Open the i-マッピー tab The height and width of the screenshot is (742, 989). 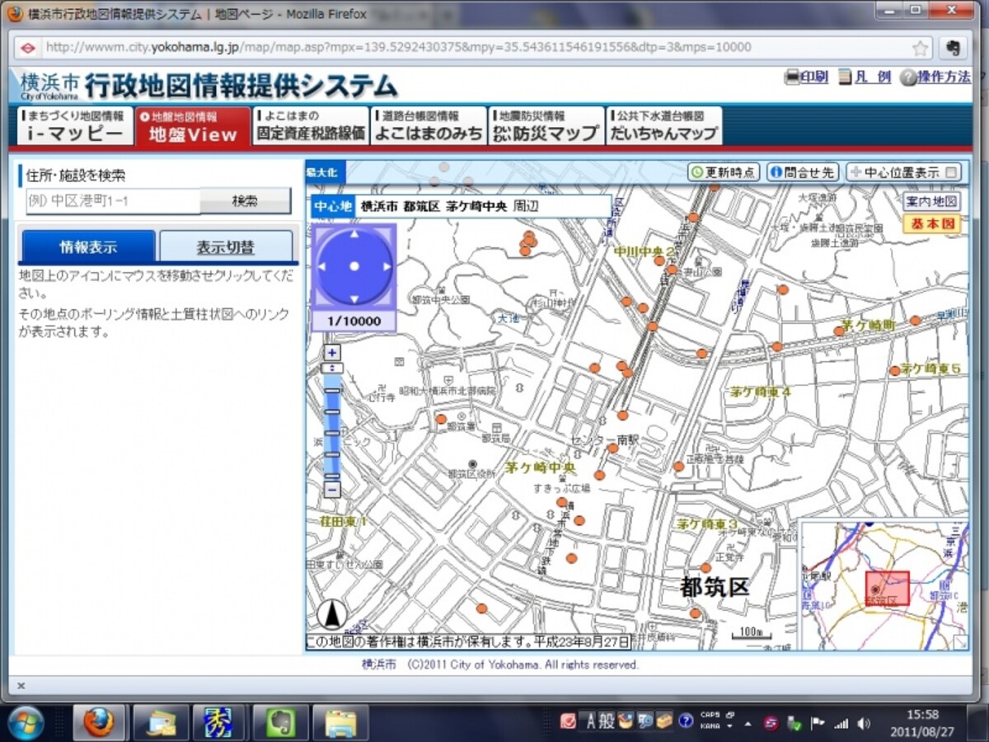(x=74, y=127)
